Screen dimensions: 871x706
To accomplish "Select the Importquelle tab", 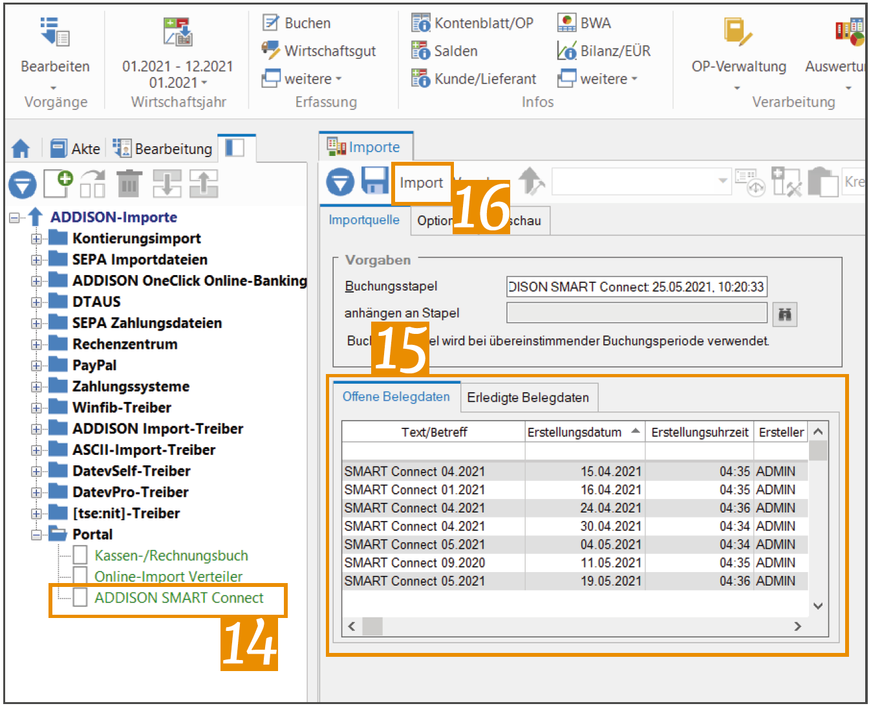I will 364,220.
